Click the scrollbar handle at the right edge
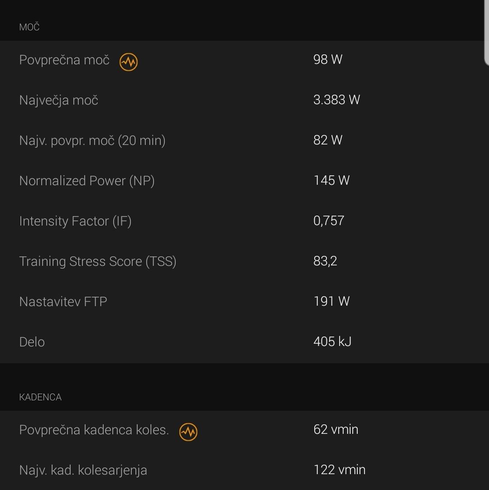The image size is (489, 490). pos(487,33)
